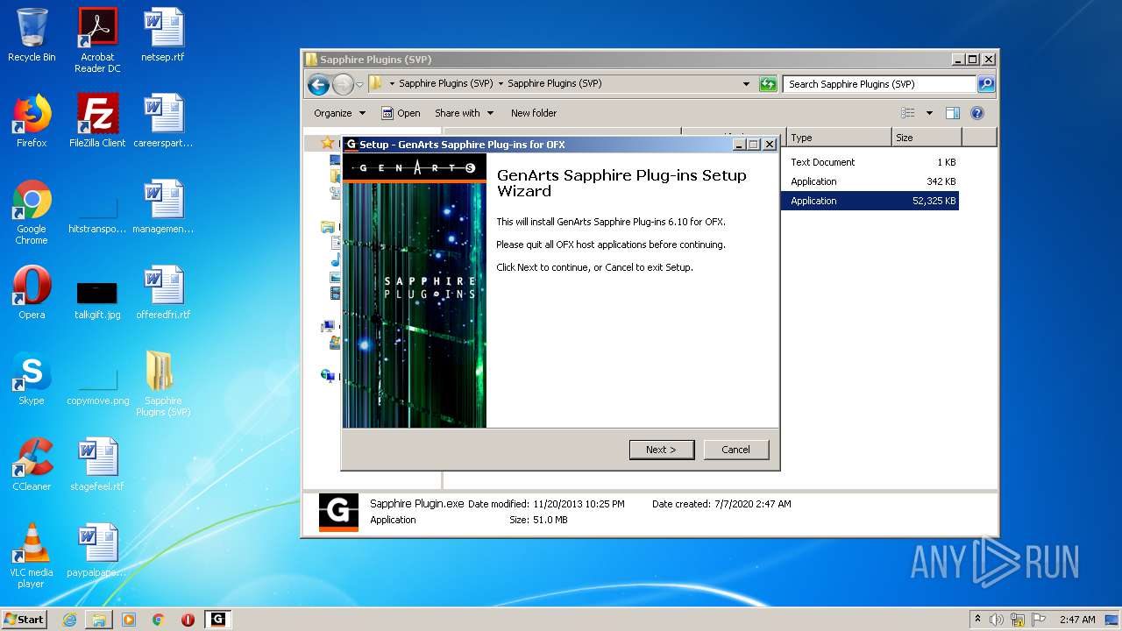Image resolution: width=1122 pixels, height=631 pixels.
Task: Open FileZilla Client desktop shortcut
Action: coord(97,121)
